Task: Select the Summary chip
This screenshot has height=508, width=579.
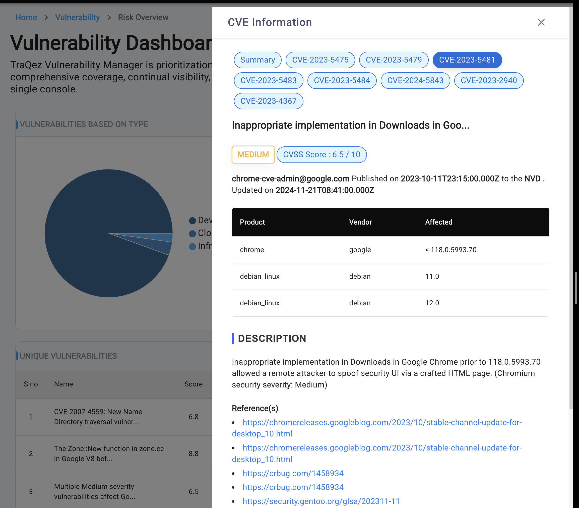Action: point(257,60)
